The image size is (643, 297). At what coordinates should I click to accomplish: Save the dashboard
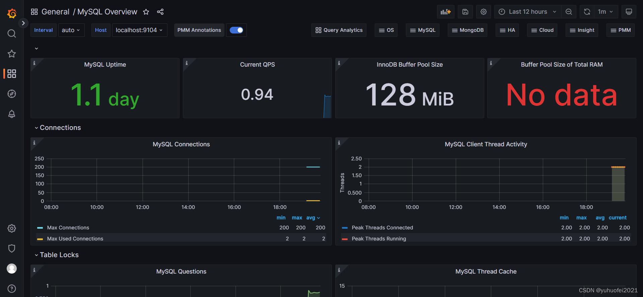(465, 12)
